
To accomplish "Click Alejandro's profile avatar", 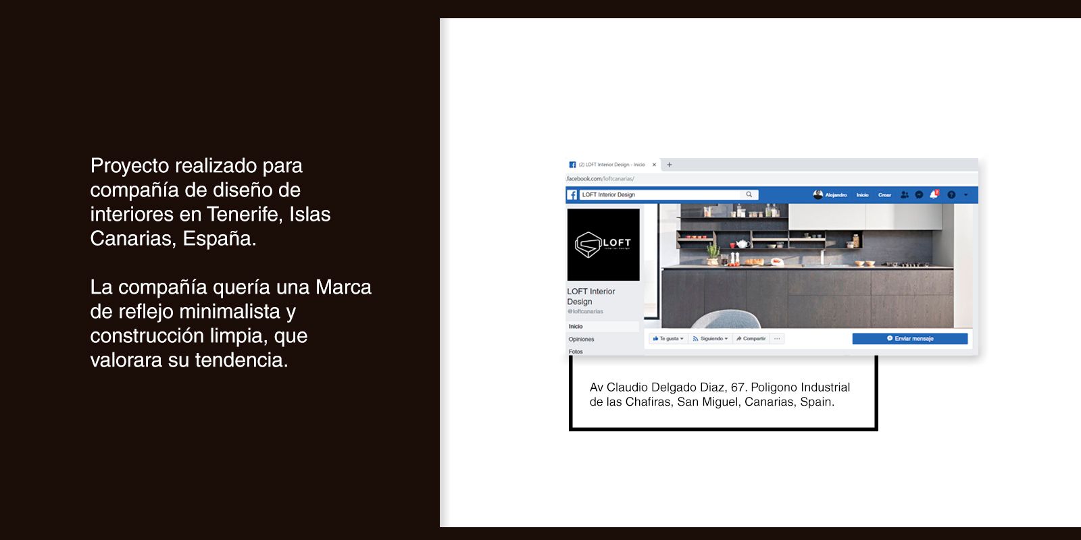I will pos(818,194).
